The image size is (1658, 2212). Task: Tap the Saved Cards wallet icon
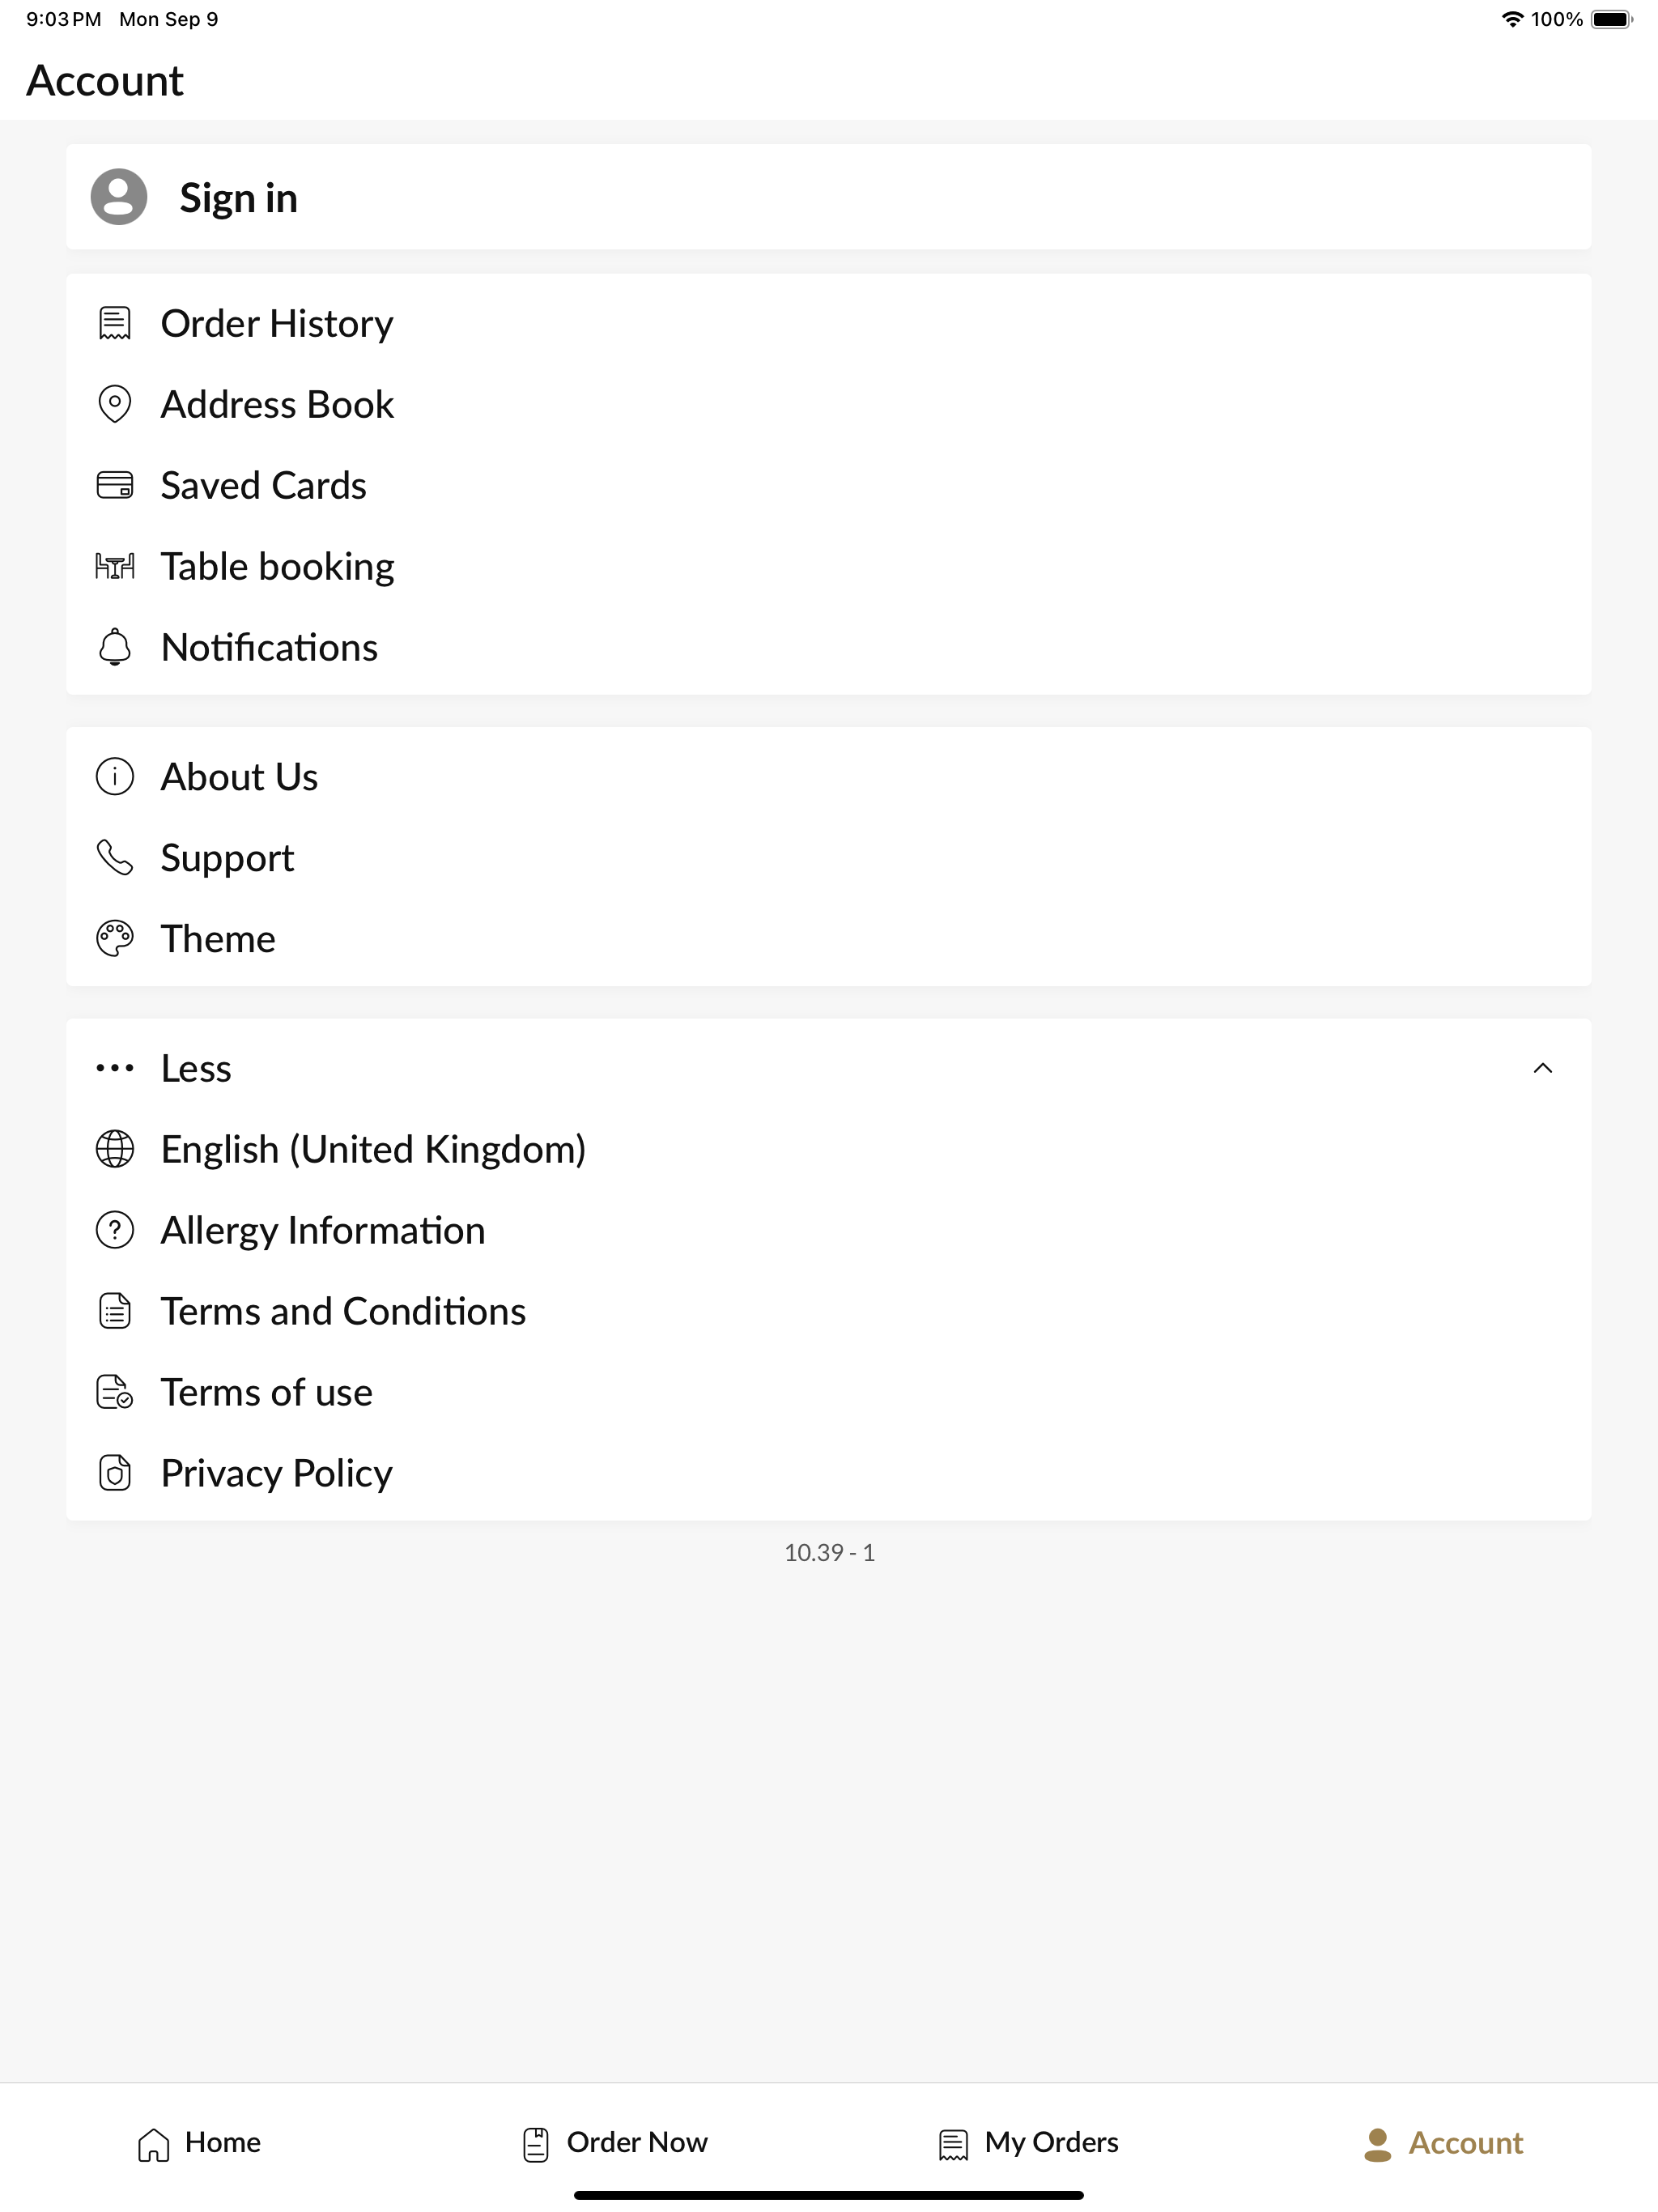pos(115,486)
